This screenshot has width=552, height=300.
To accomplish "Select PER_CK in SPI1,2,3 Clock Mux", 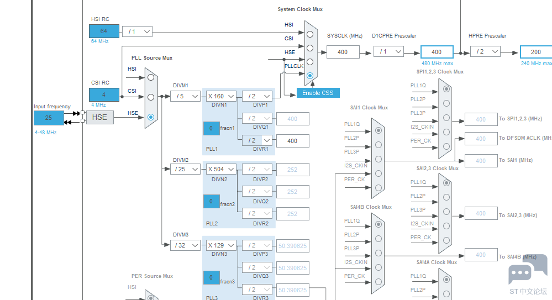I will click(x=446, y=146).
